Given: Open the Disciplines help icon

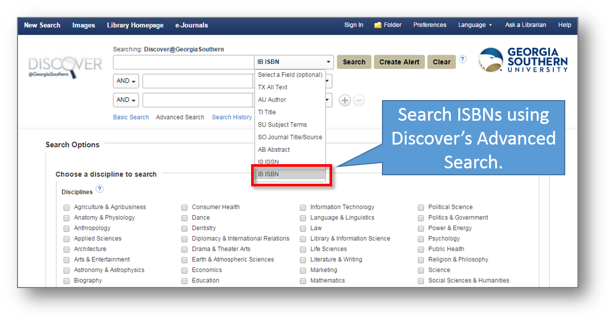Looking at the screenshot, I should [x=100, y=189].
